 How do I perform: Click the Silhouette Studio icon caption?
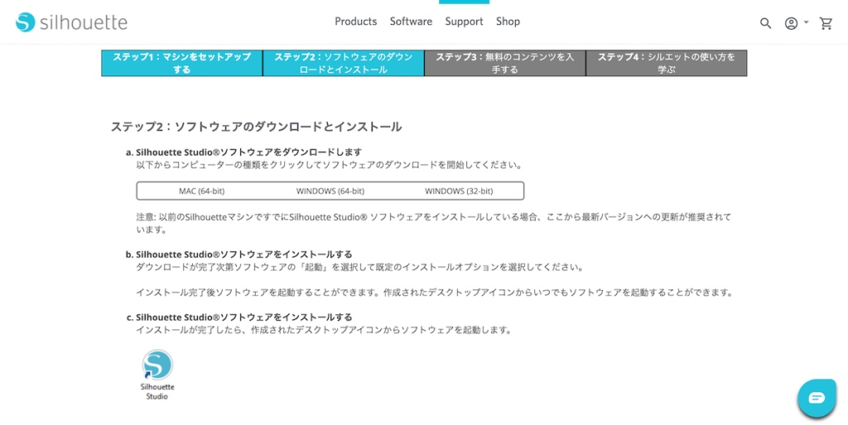pos(157,391)
